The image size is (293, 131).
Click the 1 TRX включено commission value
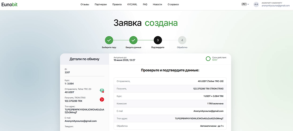point(215,104)
